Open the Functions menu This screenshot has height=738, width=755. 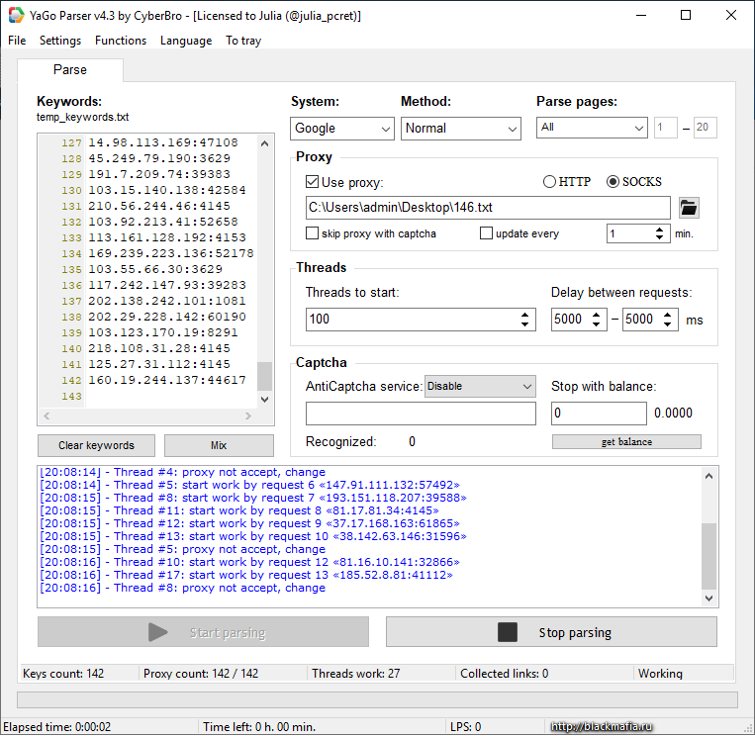coord(121,41)
